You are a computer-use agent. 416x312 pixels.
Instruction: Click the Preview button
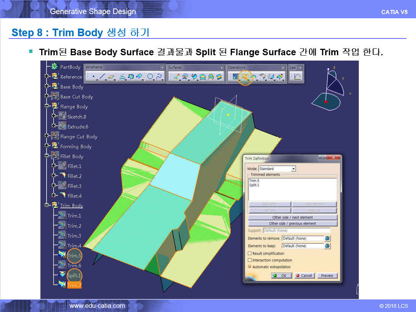(327, 275)
